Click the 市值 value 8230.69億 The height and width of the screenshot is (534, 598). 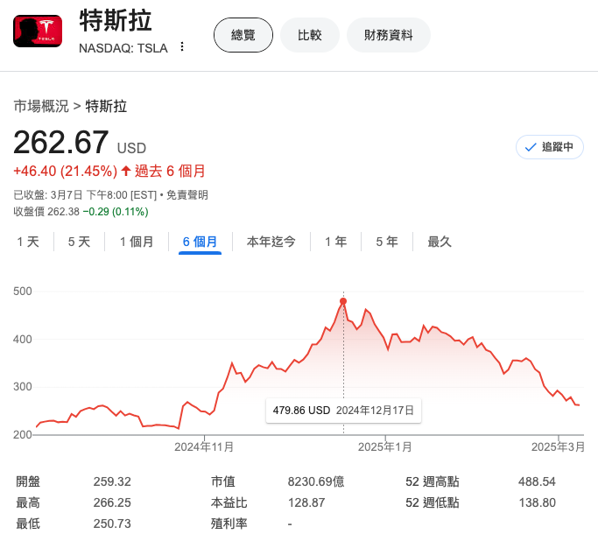pos(316,481)
